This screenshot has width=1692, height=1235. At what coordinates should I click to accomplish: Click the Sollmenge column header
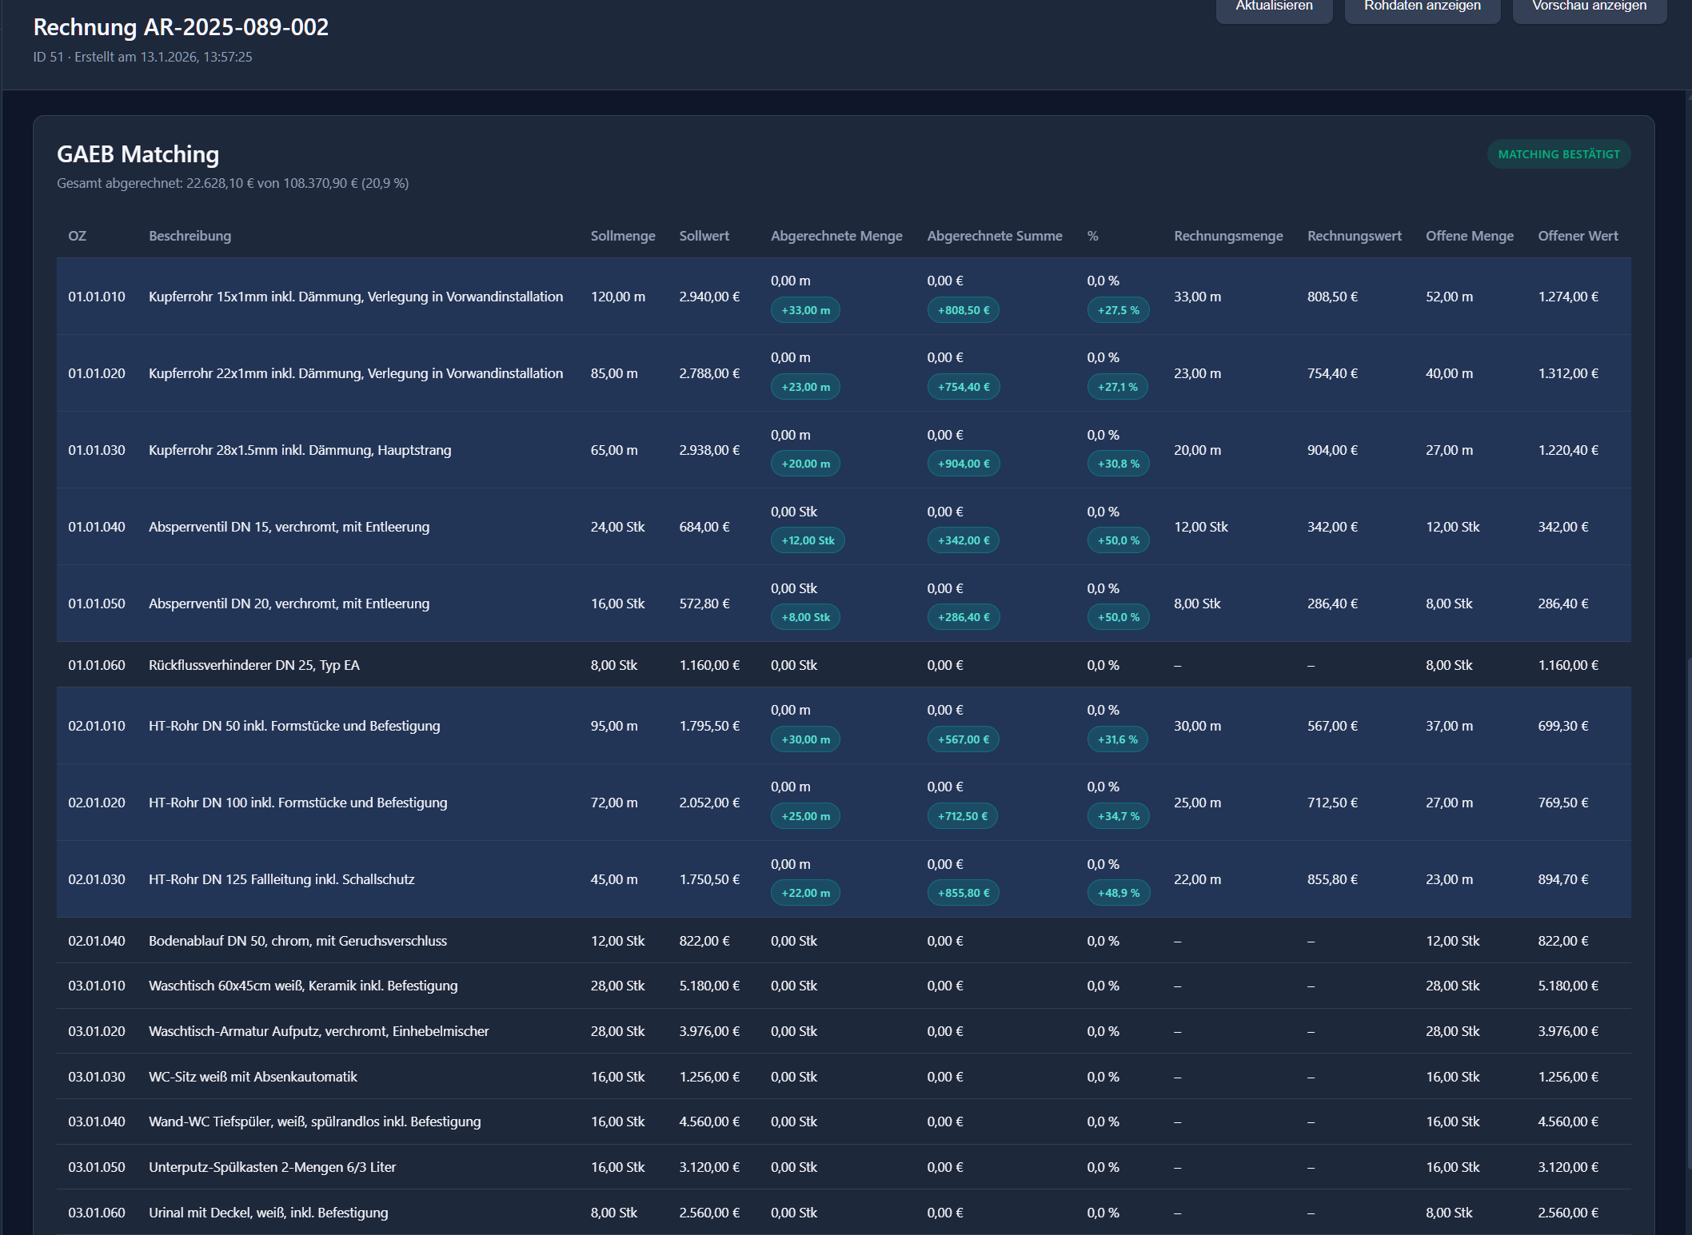(x=622, y=236)
